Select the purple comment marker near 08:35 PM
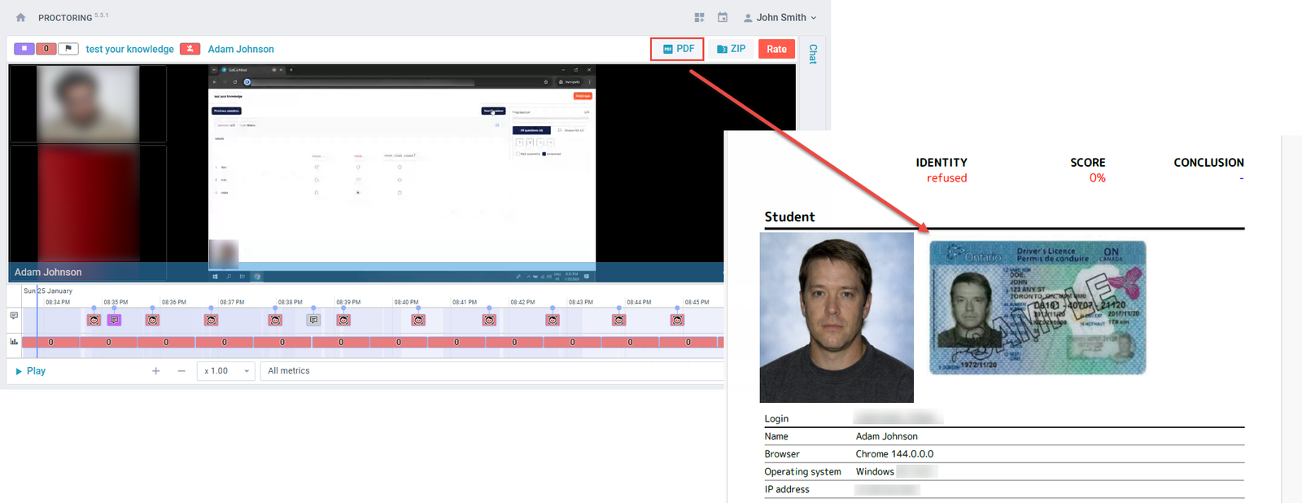Screen dimensions: 1302x503 point(114,320)
